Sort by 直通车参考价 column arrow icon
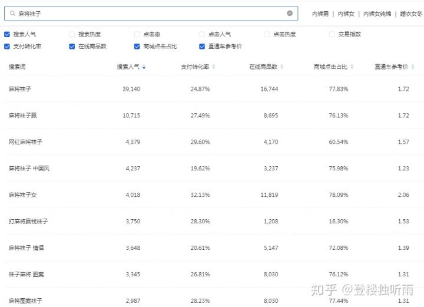The width and height of the screenshot is (424, 307). click(x=413, y=67)
